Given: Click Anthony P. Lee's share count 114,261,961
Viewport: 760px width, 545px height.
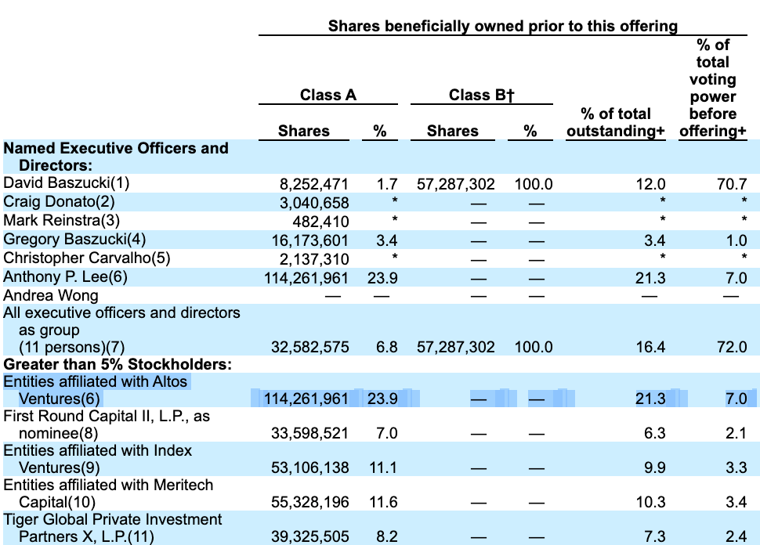Looking at the screenshot, I should click(x=306, y=279).
